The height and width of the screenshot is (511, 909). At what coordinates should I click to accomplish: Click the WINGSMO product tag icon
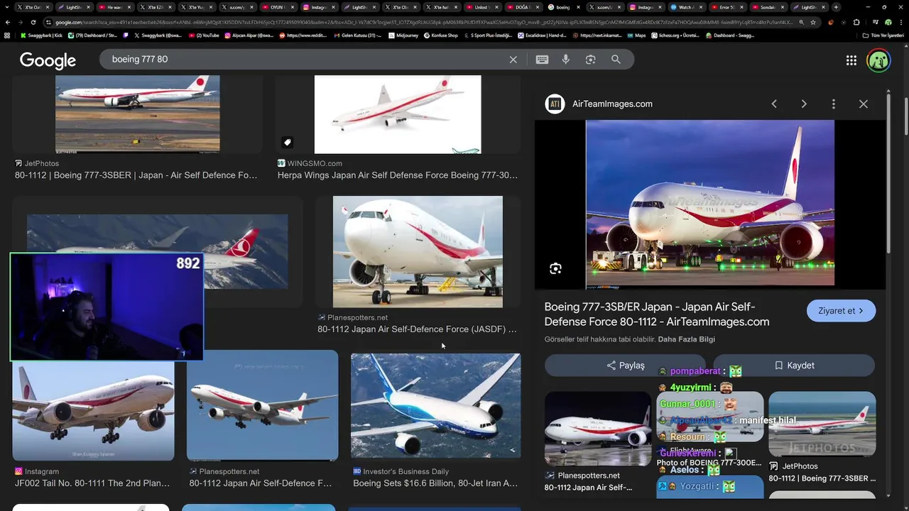[287, 142]
